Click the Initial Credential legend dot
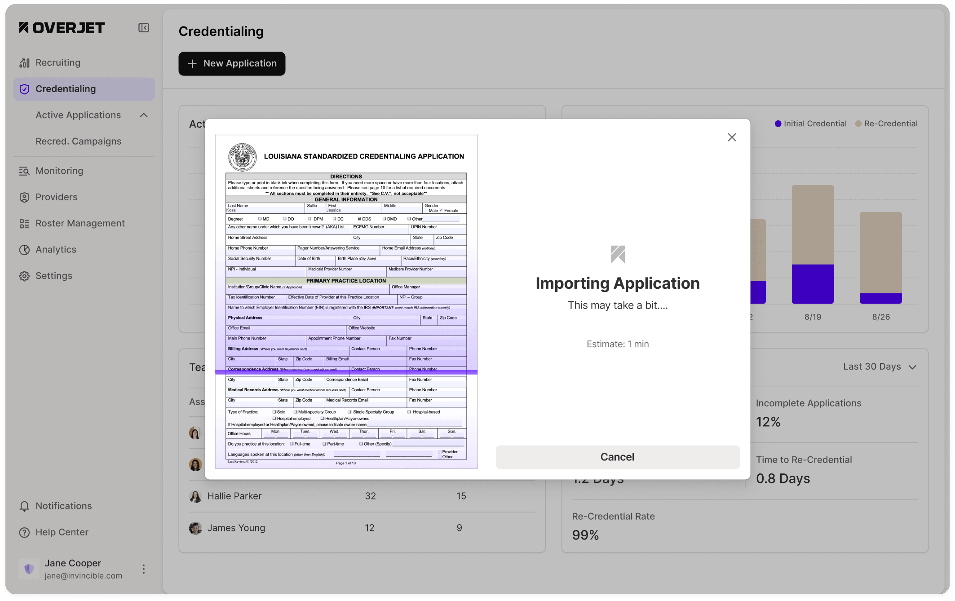955x601 pixels. [778, 124]
